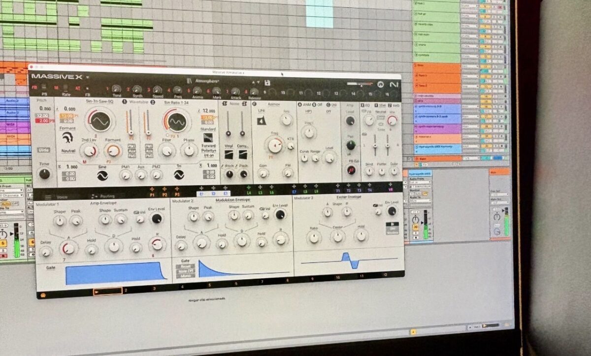Click the oscillator 1 wavetable level slider
Image resolution: width=591 pixels, height=356 pixels.
pyautogui.click(x=131, y=123)
